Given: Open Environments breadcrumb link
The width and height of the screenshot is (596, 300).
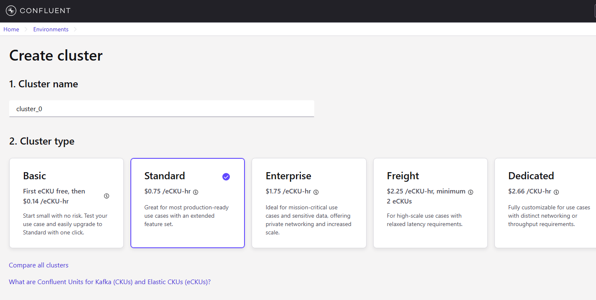Looking at the screenshot, I should [x=51, y=29].
